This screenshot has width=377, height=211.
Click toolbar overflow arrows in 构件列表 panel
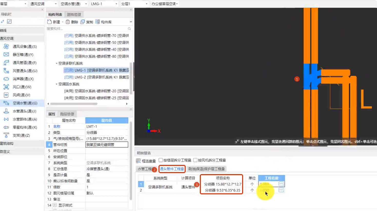click(x=131, y=22)
